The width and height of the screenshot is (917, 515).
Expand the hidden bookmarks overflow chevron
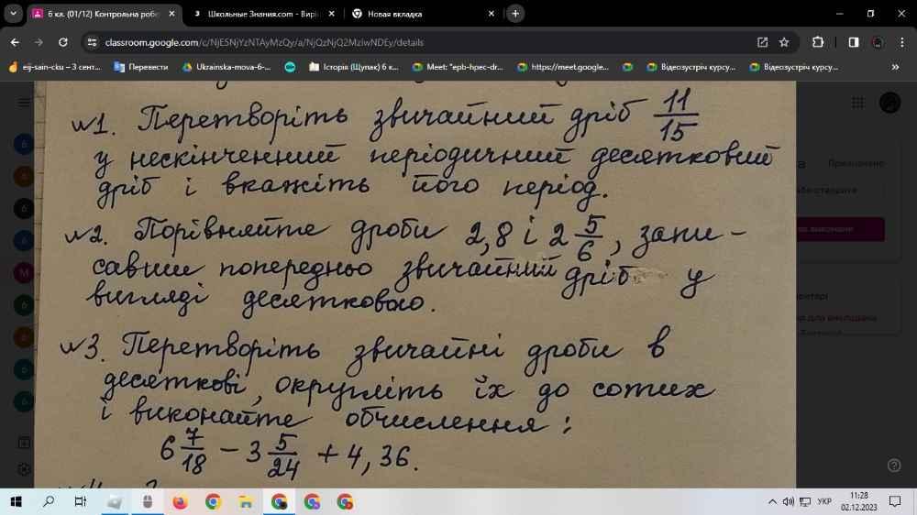point(895,67)
